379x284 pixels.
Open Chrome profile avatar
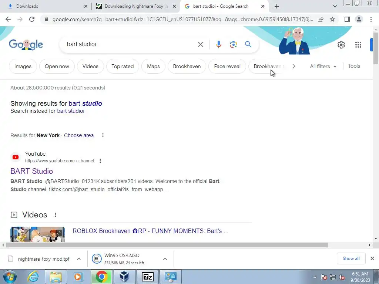359,19
